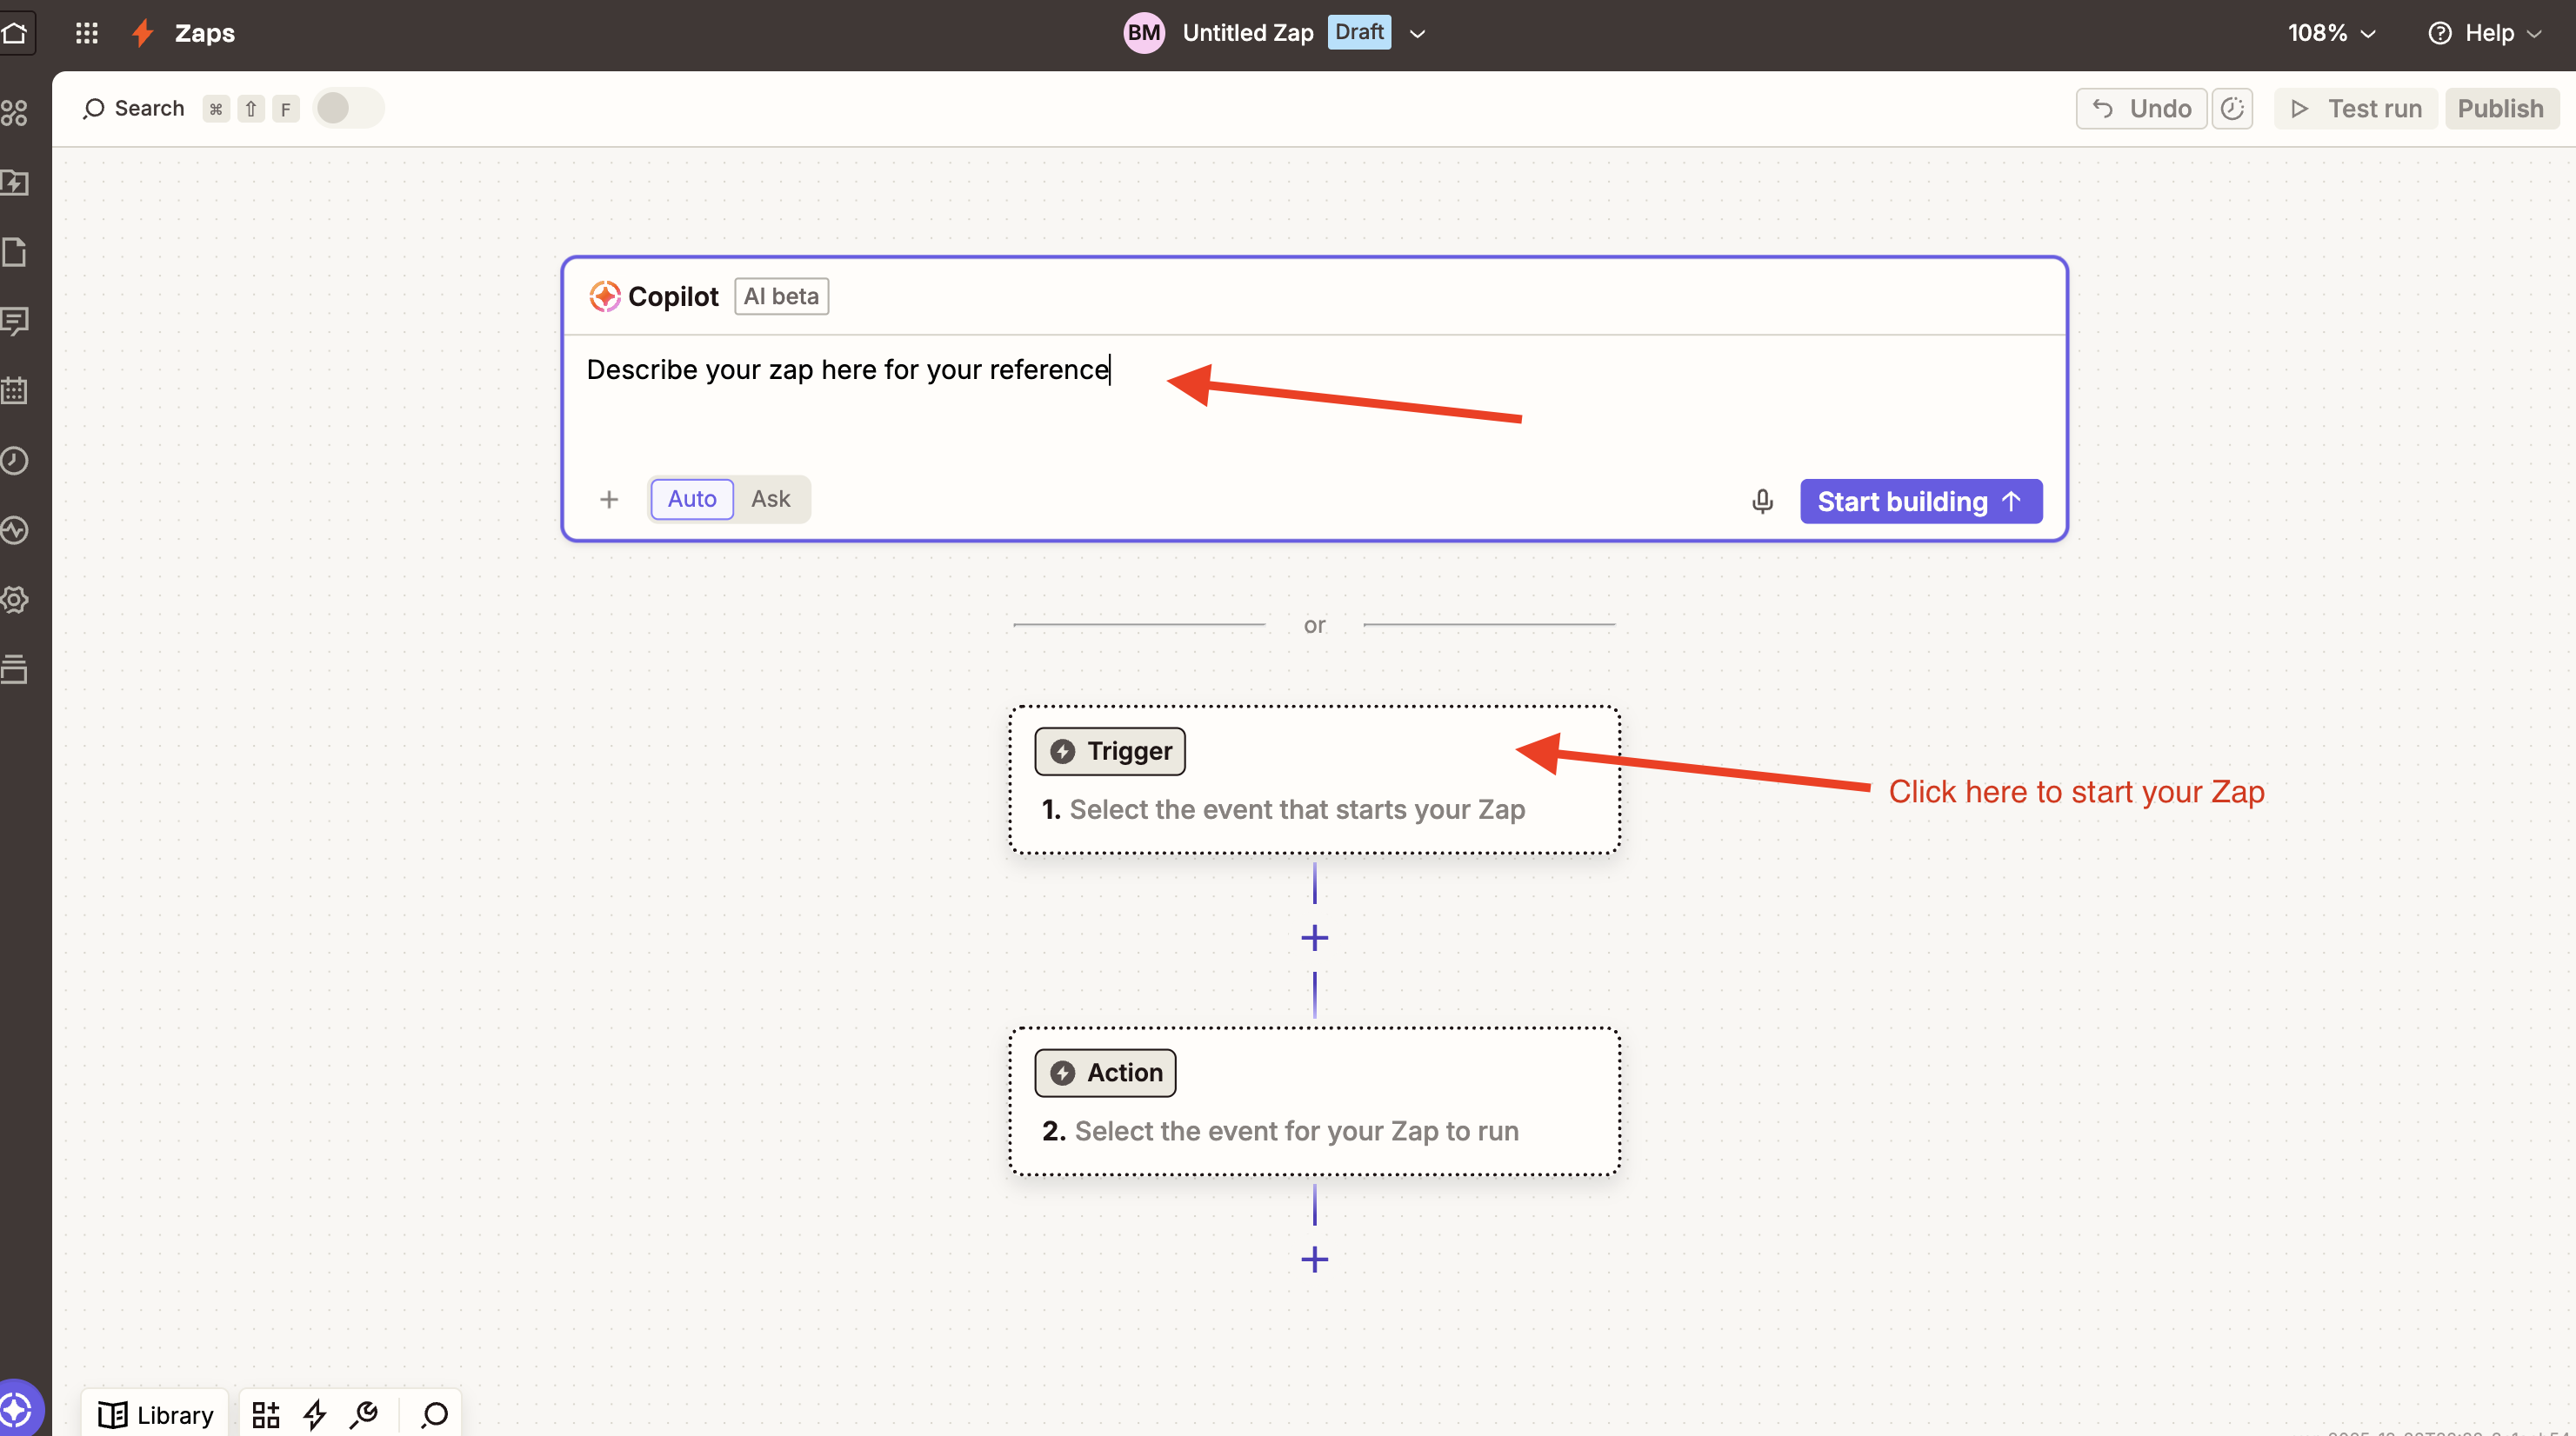
Task: Add a step below the Action
Action: pos(1314,1260)
